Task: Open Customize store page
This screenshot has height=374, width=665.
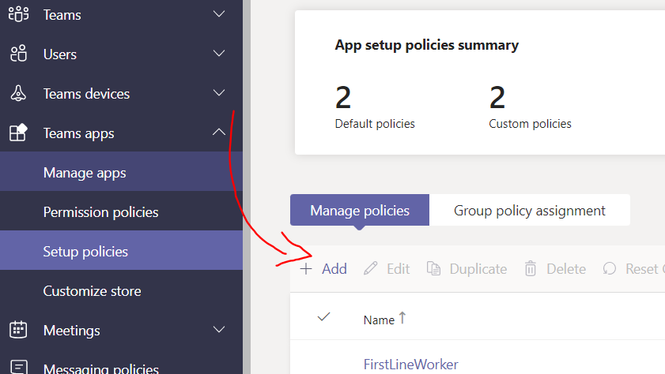Action: pyautogui.click(x=121, y=290)
